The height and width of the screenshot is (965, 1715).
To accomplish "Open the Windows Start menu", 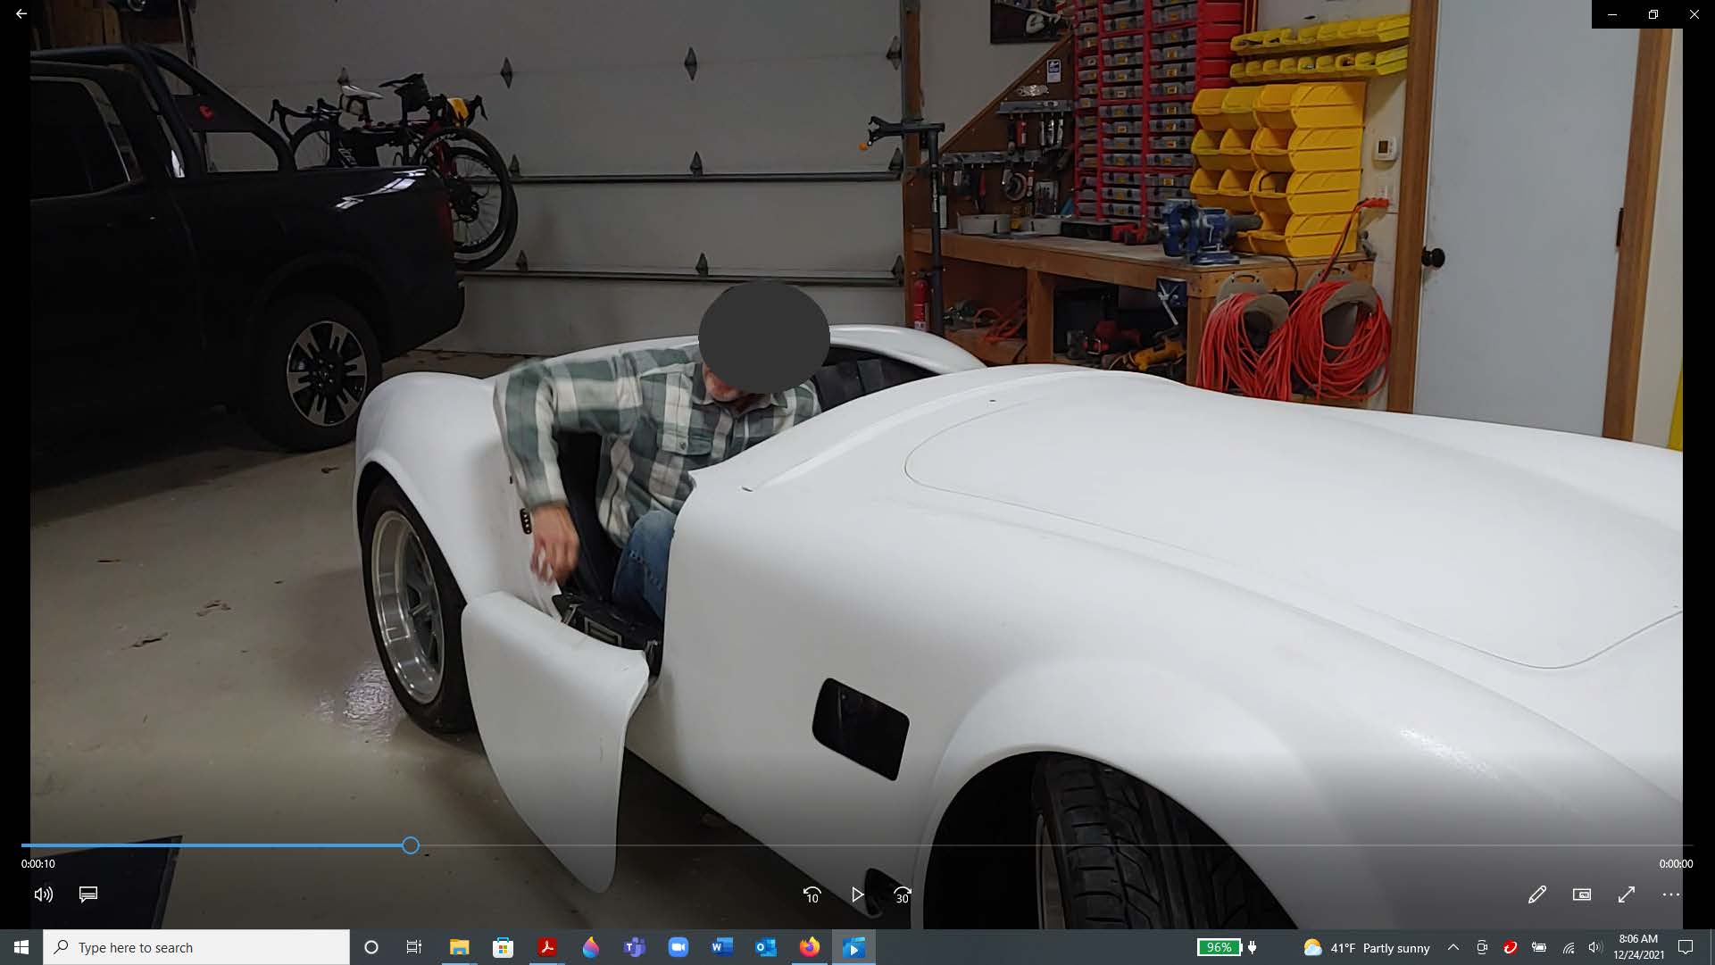I will [x=21, y=947].
